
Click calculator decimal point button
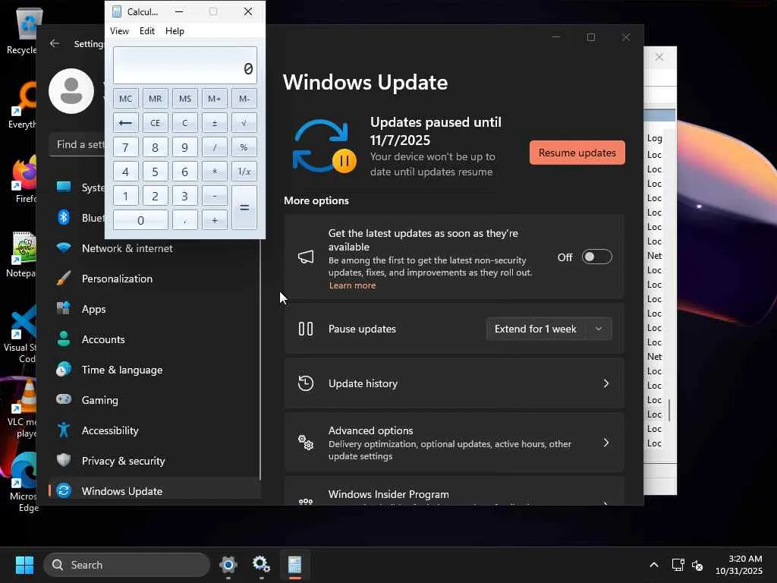point(185,219)
